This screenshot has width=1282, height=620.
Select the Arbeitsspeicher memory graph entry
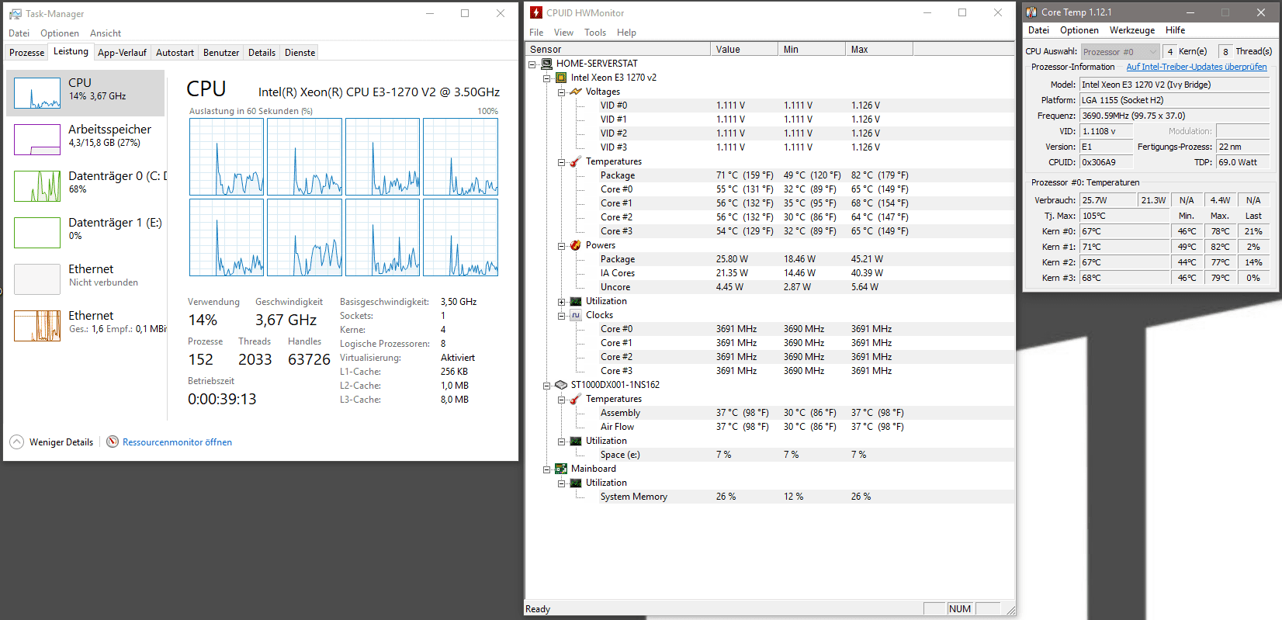(x=86, y=140)
